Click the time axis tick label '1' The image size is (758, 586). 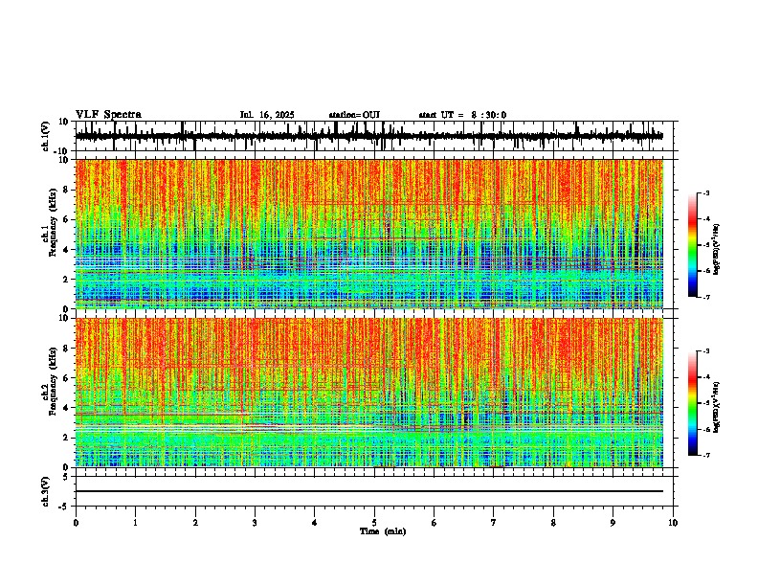click(135, 523)
